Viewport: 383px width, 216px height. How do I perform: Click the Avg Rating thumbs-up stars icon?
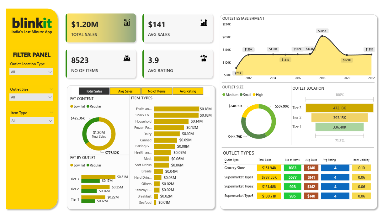[x=204, y=58]
